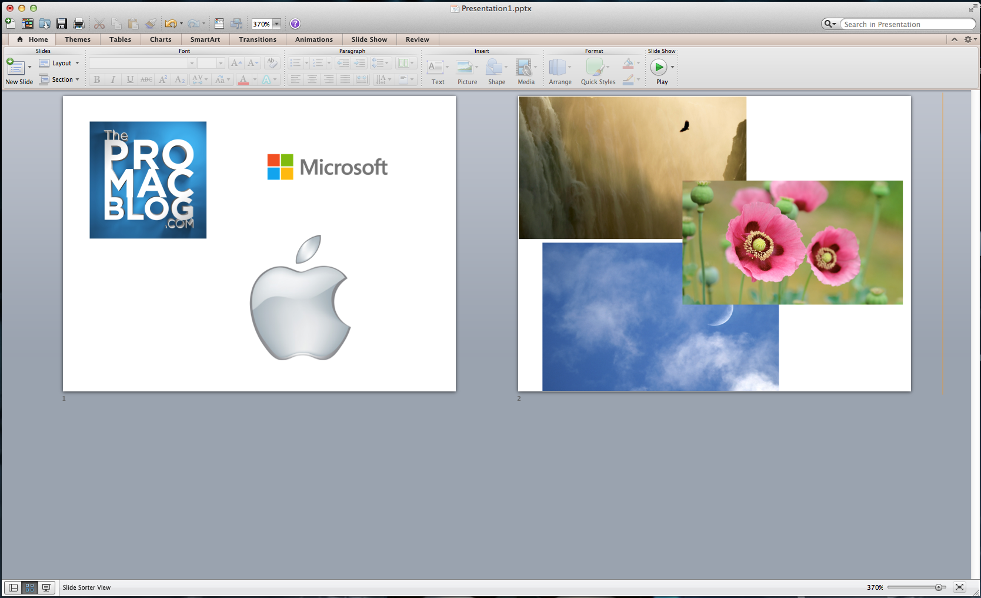This screenshot has width=981, height=598.
Task: Insert a Text box from ribbon
Action: 436,67
